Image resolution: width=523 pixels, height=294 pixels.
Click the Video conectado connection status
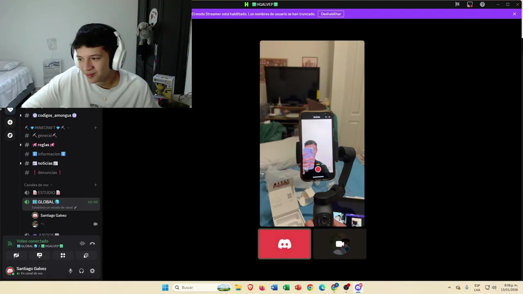[32, 241]
